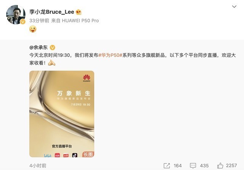Viewport: 244px width, 170px height.
Task: Click the TikTok icon on the poster
Action: click(75, 155)
